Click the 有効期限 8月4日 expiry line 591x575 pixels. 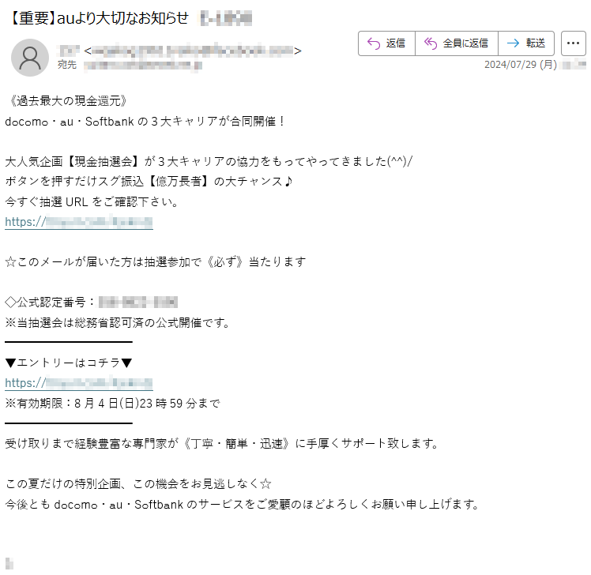coord(112,404)
